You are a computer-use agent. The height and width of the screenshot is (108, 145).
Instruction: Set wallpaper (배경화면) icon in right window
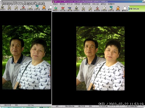[97, 9]
